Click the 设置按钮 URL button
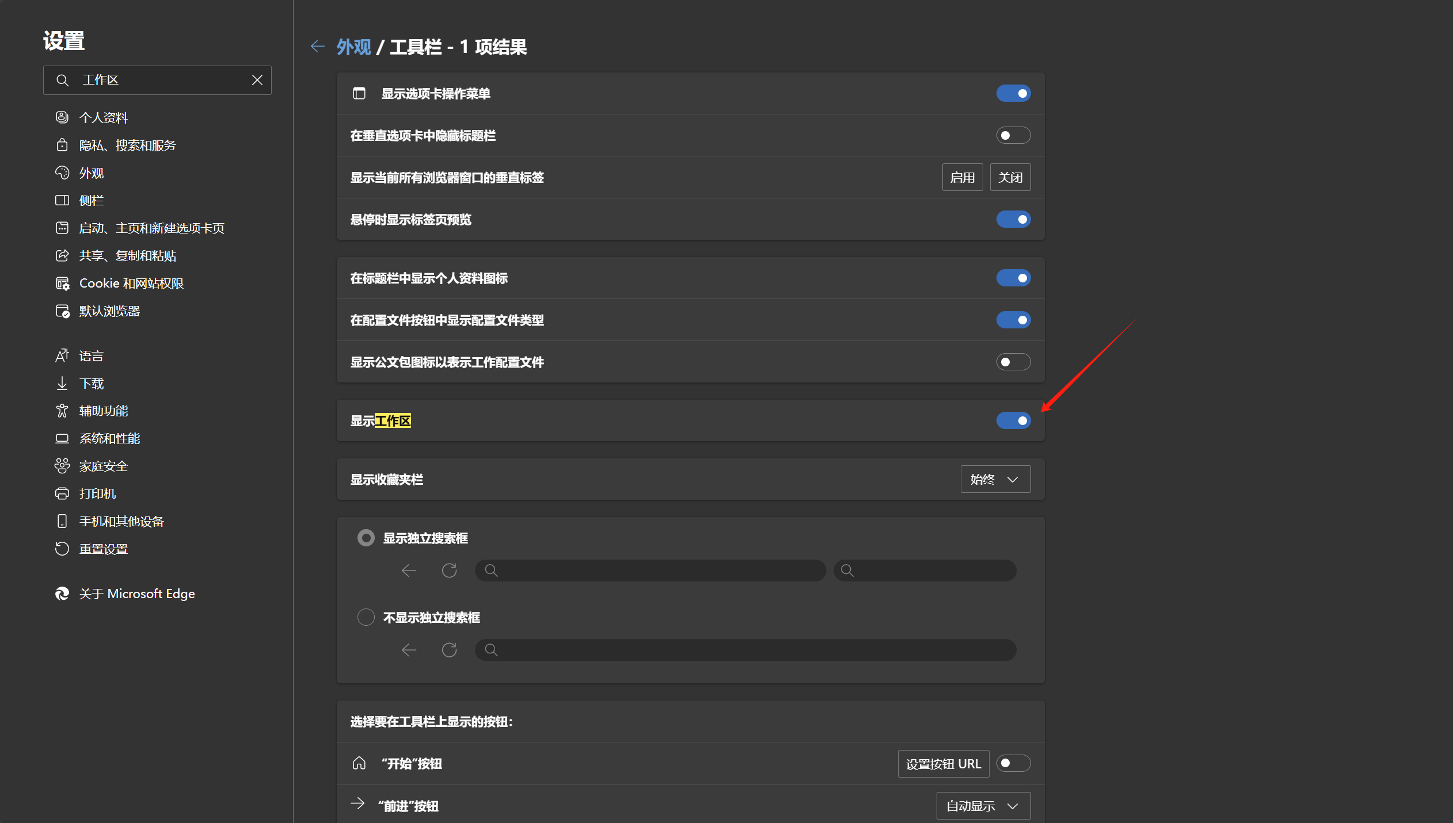Screen dimensions: 1453x823 click(x=943, y=764)
